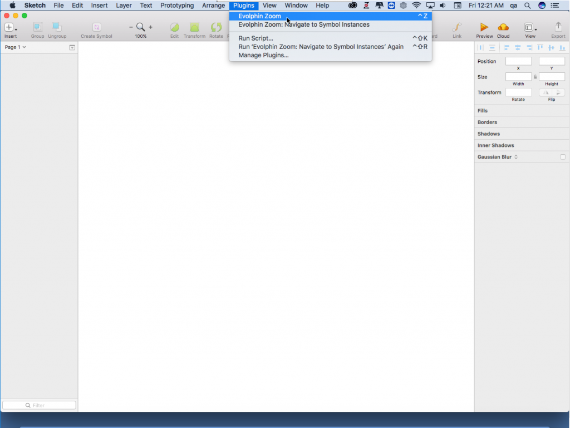The image size is (570, 428).
Task: Choose Evolphin Zoom: Navigate to Symbol Instances
Action: [x=331, y=24]
